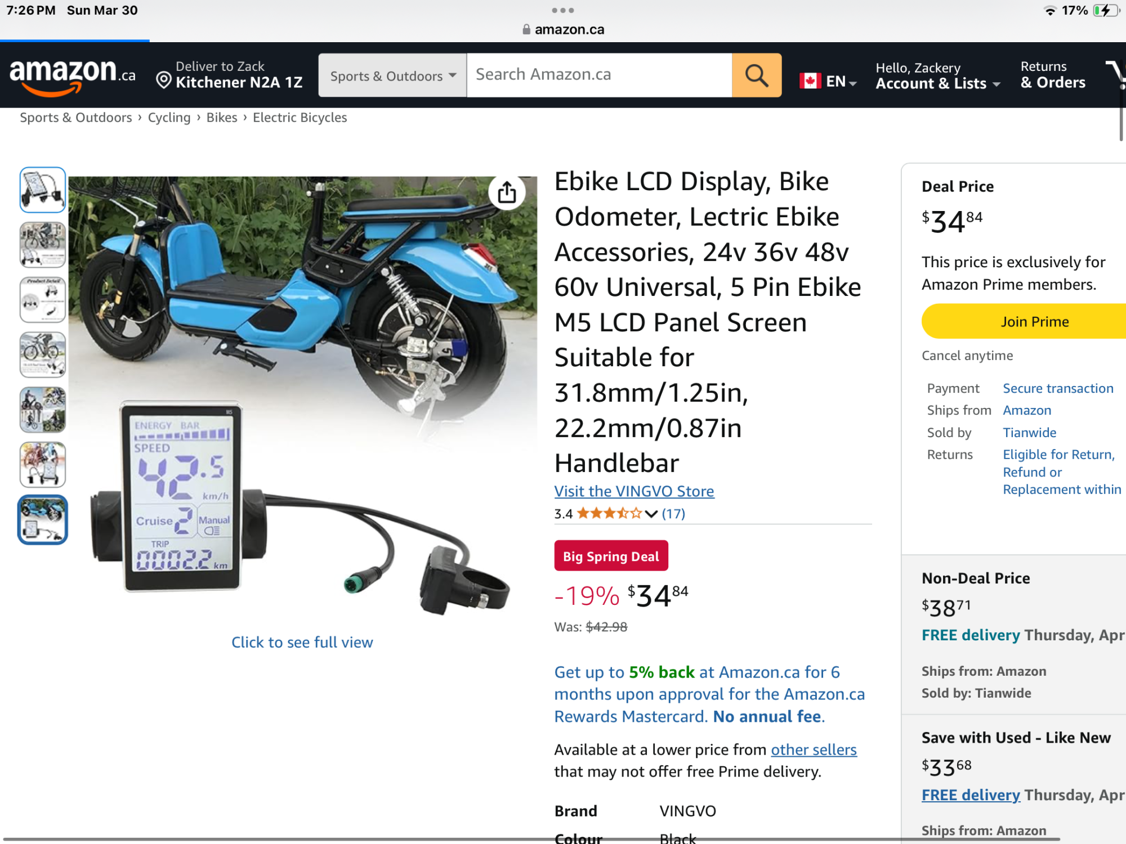Go to Electric Bicycles breadcrumb
Viewport: 1126px width, 844px height.
point(300,118)
